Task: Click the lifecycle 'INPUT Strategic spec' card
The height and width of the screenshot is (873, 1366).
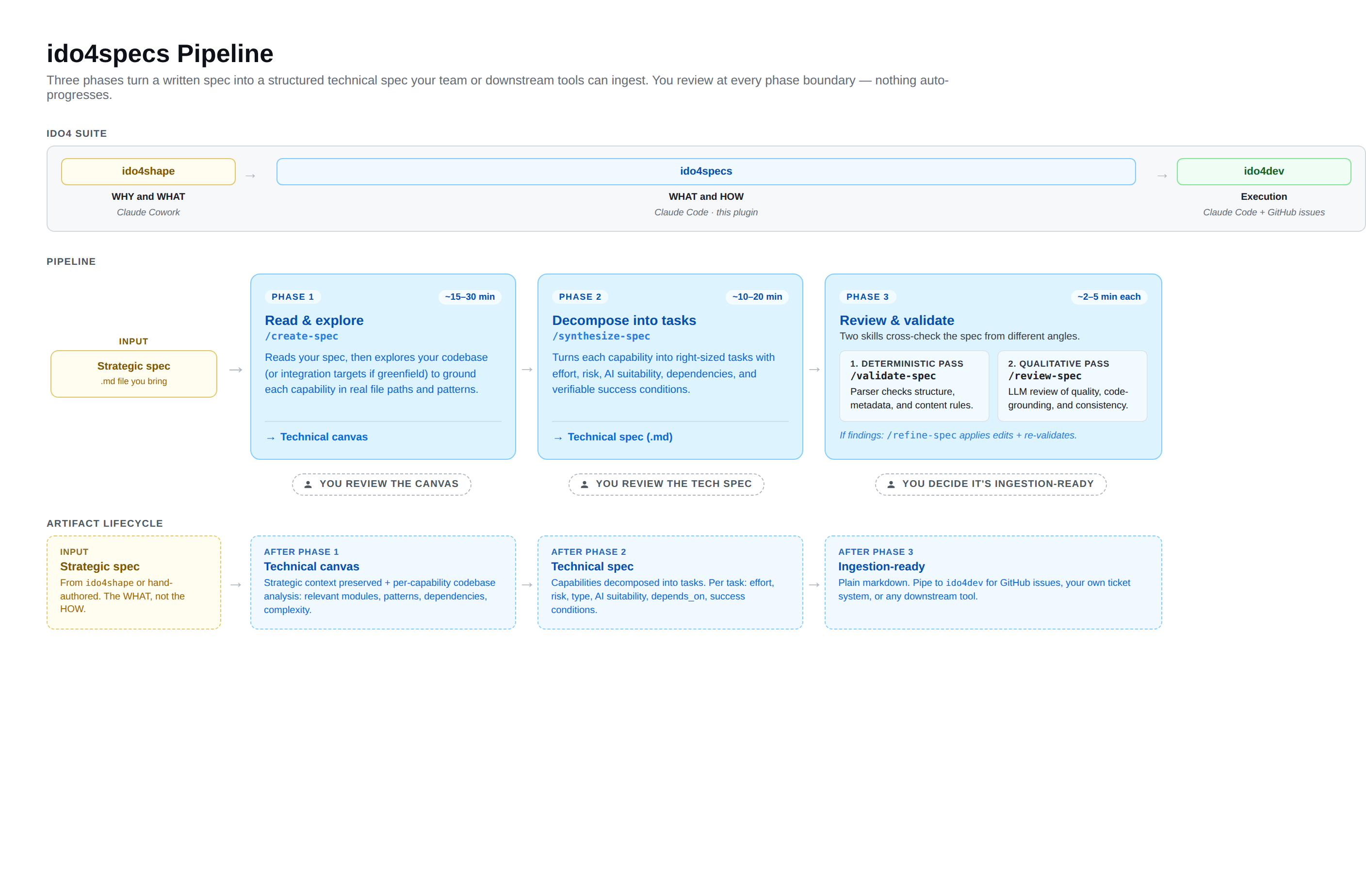Action: [134, 582]
